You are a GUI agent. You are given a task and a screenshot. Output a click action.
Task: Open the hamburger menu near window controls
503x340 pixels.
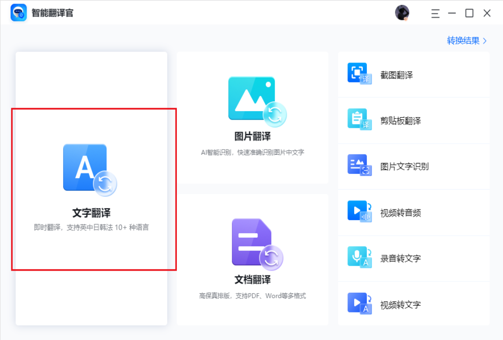click(435, 13)
